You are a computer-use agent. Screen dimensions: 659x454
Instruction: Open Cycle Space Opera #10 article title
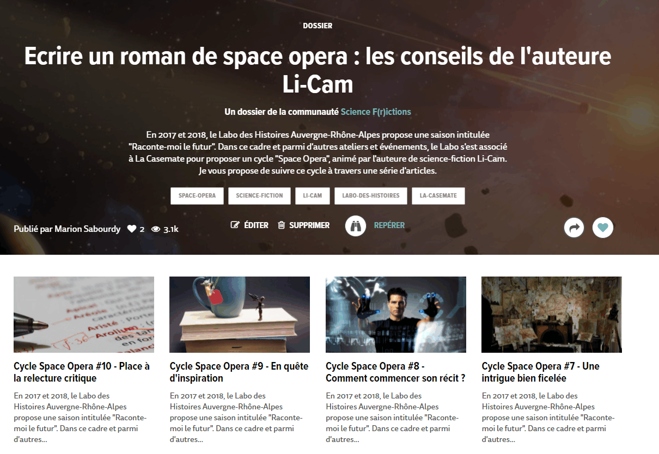82,372
